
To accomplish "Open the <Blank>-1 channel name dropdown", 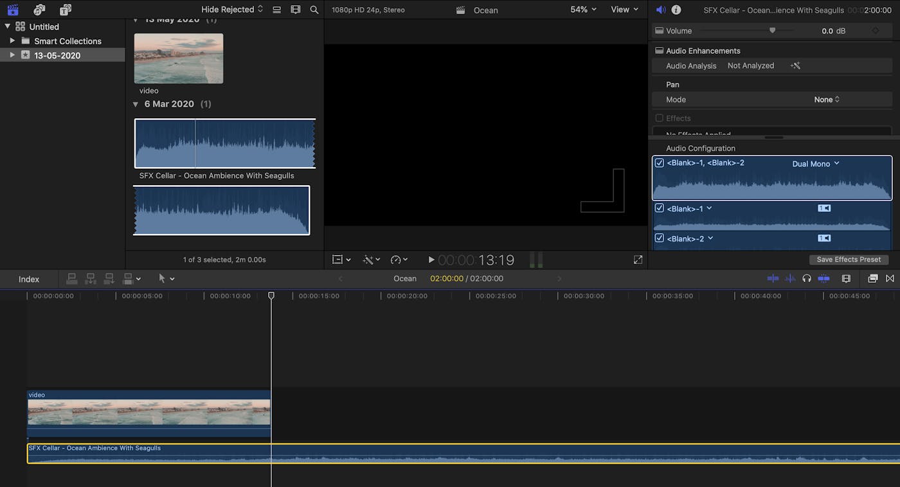I will (x=689, y=208).
